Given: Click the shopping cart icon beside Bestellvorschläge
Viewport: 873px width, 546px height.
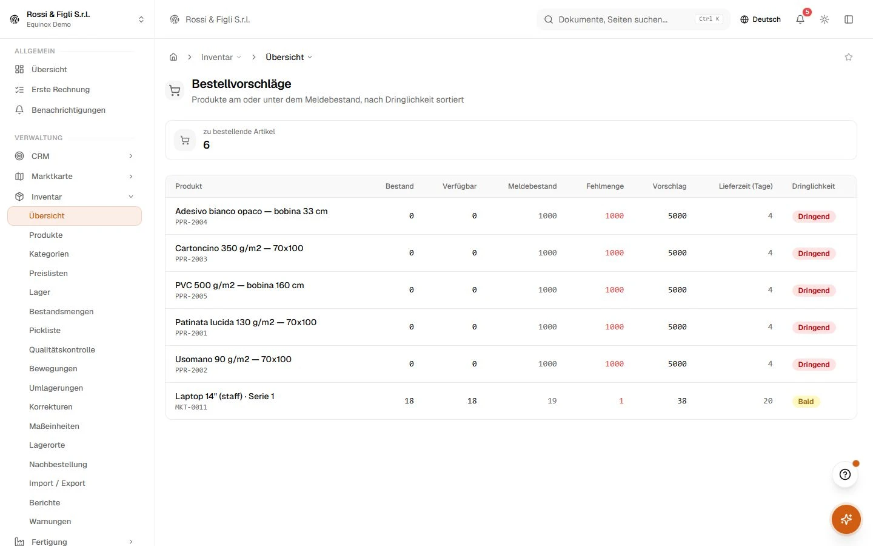Looking at the screenshot, I should 175,91.
